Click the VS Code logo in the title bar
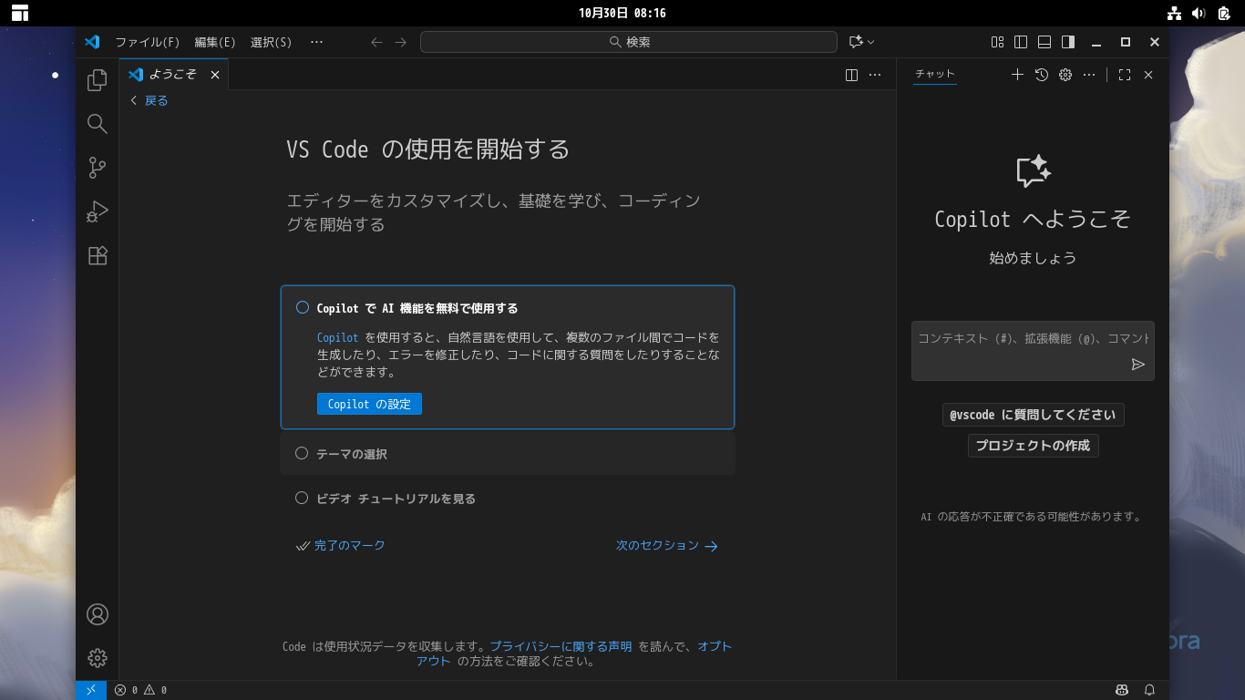Viewport: 1245px width, 700px height. (x=92, y=42)
